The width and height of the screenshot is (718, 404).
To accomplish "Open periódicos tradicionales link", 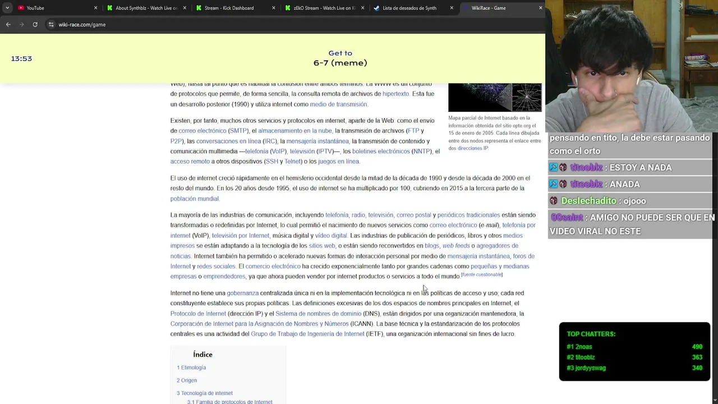I will 468,215.
